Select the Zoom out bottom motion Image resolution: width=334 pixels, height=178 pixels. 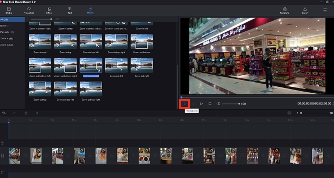[142, 42]
